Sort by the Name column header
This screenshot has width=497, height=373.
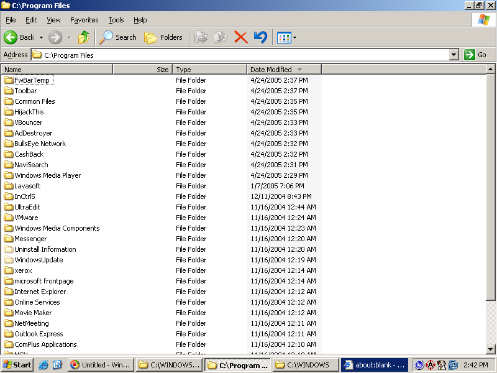pyautogui.click(x=57, y=70)
